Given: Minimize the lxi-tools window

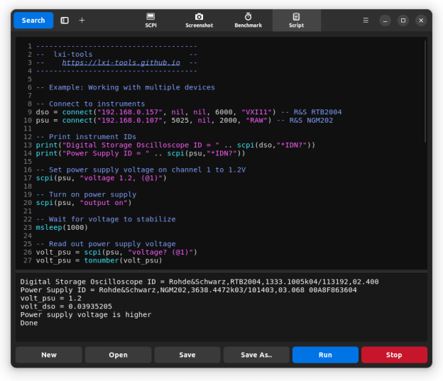Looking at the screenshot, I should click(385, 21).
